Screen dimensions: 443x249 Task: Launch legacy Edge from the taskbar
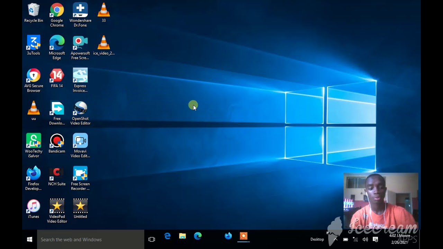168,236
